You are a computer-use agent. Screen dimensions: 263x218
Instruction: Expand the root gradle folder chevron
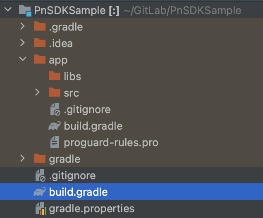[x=22, y=158]
